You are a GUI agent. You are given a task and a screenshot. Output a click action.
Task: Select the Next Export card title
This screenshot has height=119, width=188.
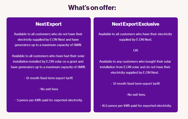tap(48, 24)
